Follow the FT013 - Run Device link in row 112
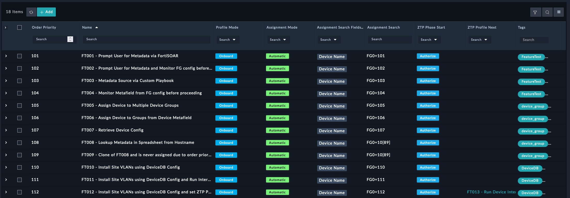 [491, 192]
